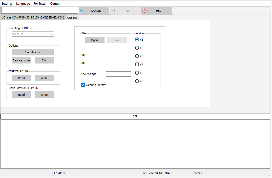Open the Content menu

[56, 3]
